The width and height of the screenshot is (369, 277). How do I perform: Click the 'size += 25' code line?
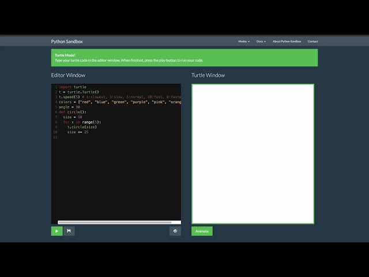pyautogui.click(x=78, y=132)
